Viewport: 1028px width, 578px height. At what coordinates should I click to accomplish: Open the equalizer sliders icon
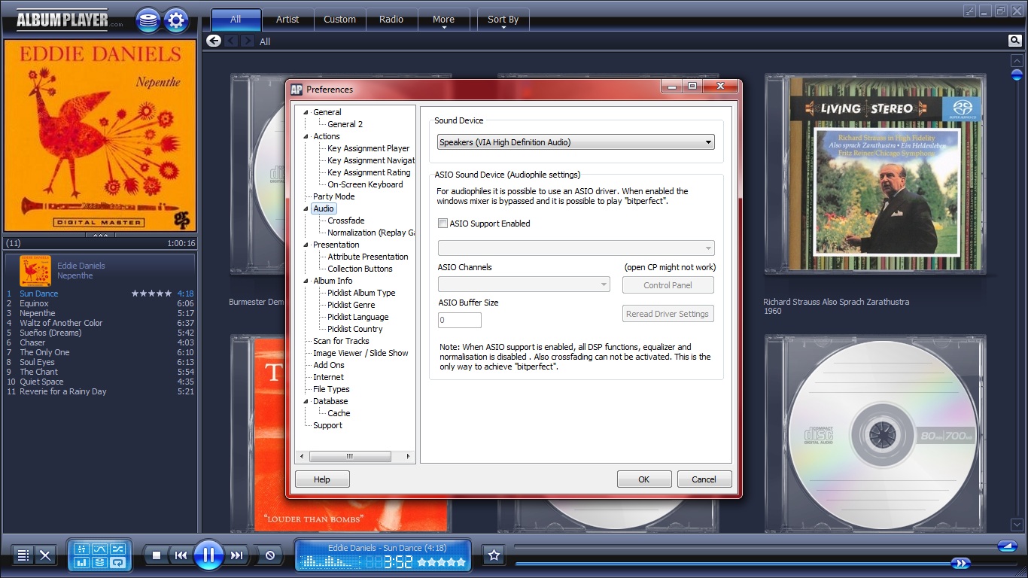(x=81, y=549)
